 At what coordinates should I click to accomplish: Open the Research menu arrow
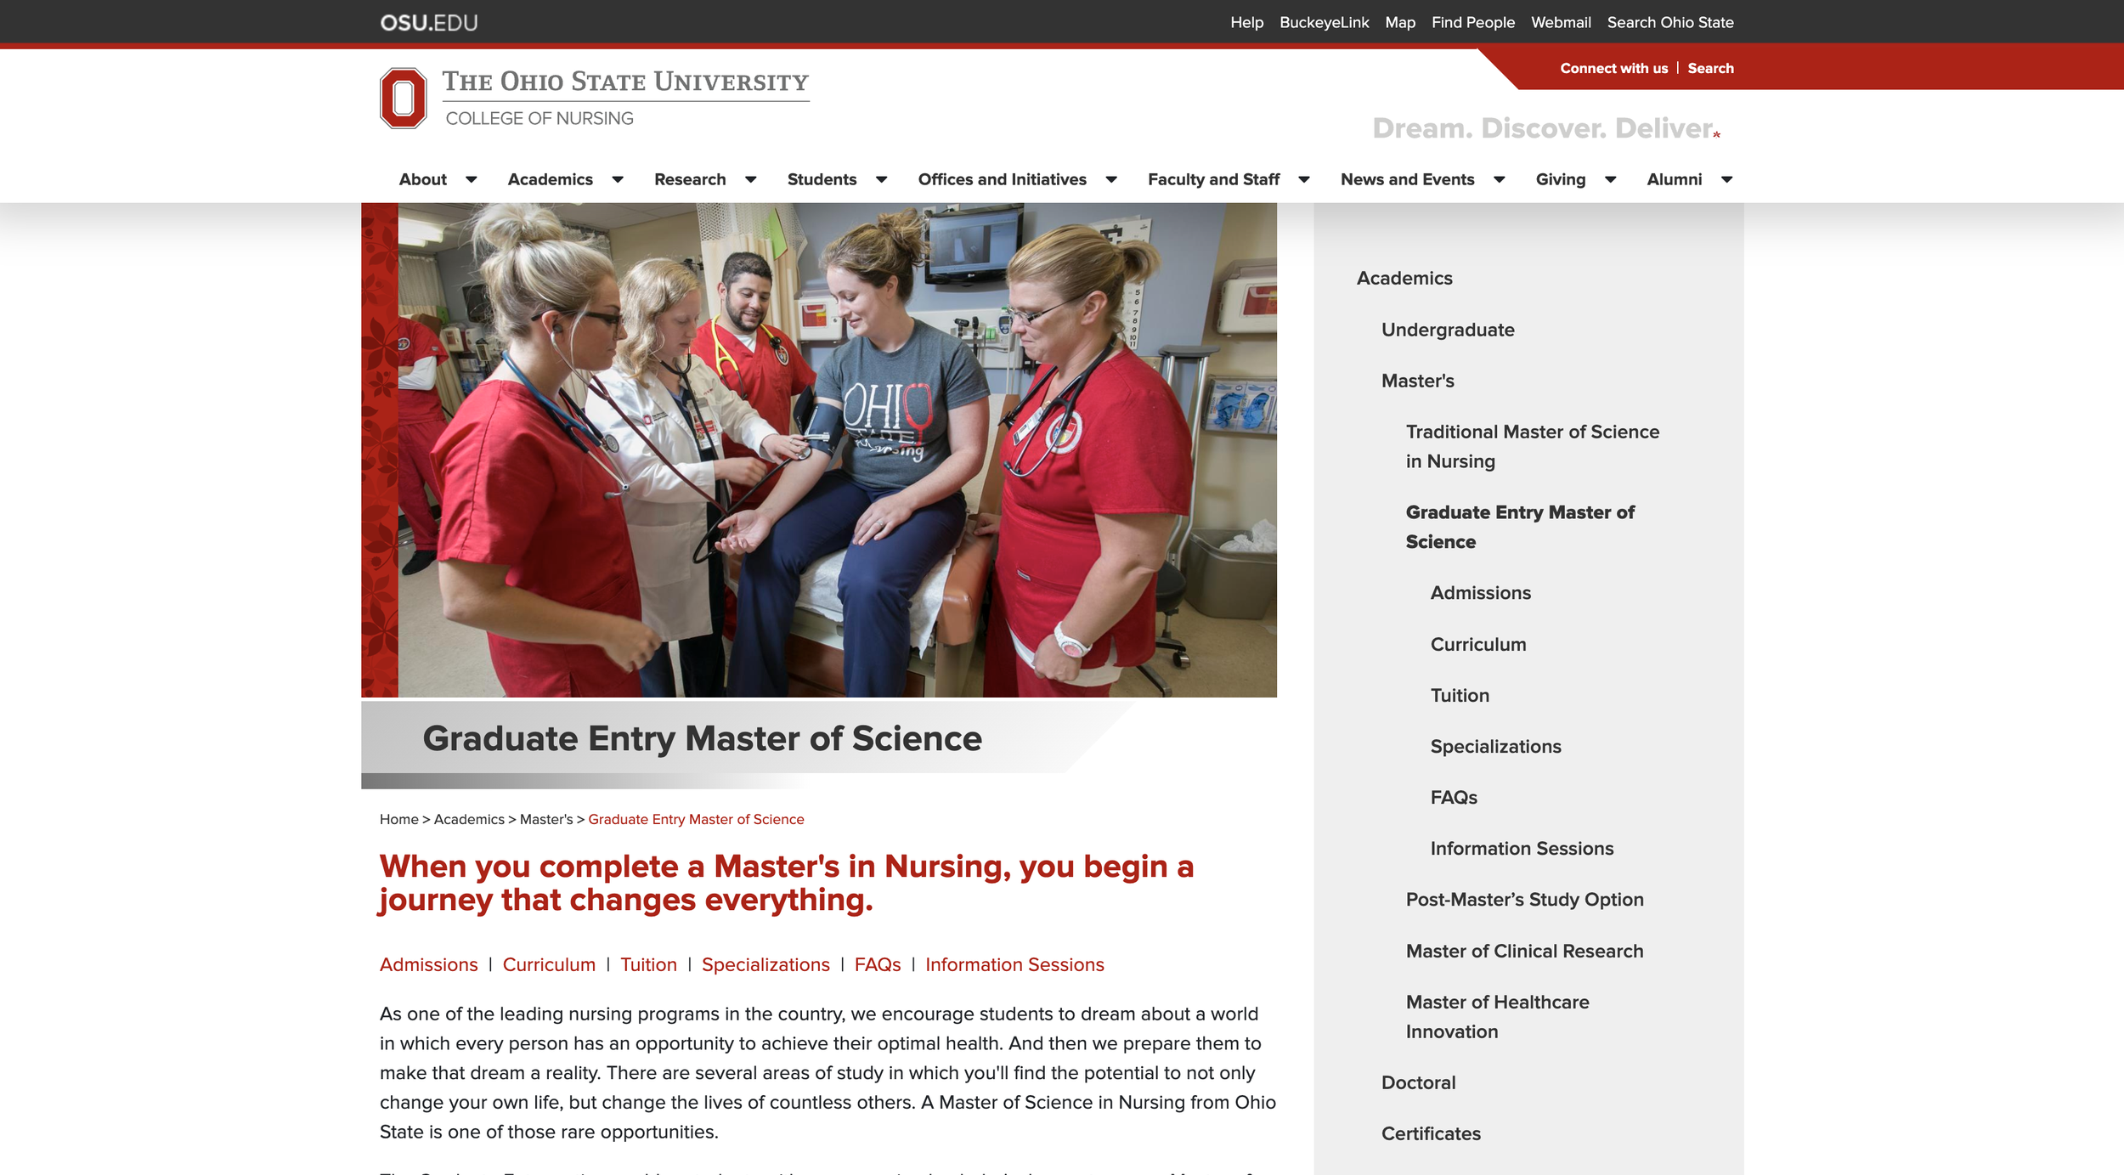[x=751, y=179]
